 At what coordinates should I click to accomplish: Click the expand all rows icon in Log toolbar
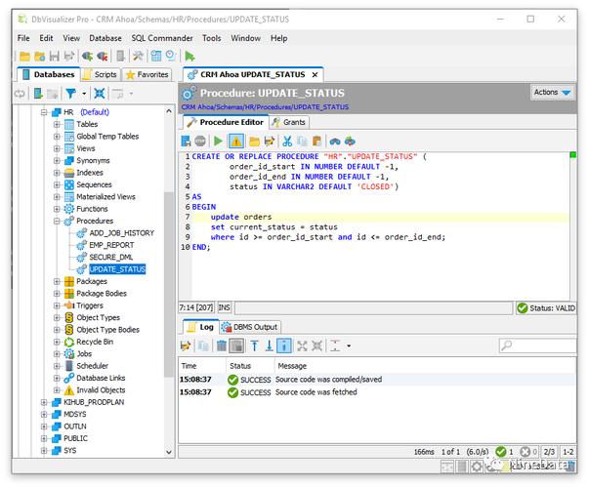point(302,346)
